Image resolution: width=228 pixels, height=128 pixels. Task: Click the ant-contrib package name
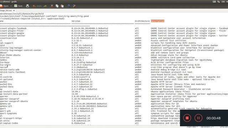tap(6, 77)
